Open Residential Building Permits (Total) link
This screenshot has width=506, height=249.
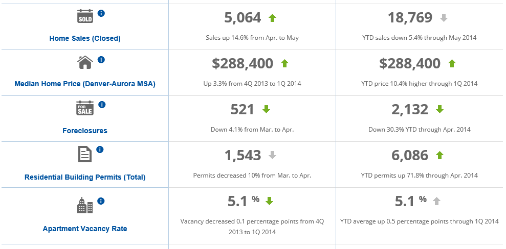[x=85, y=177]
